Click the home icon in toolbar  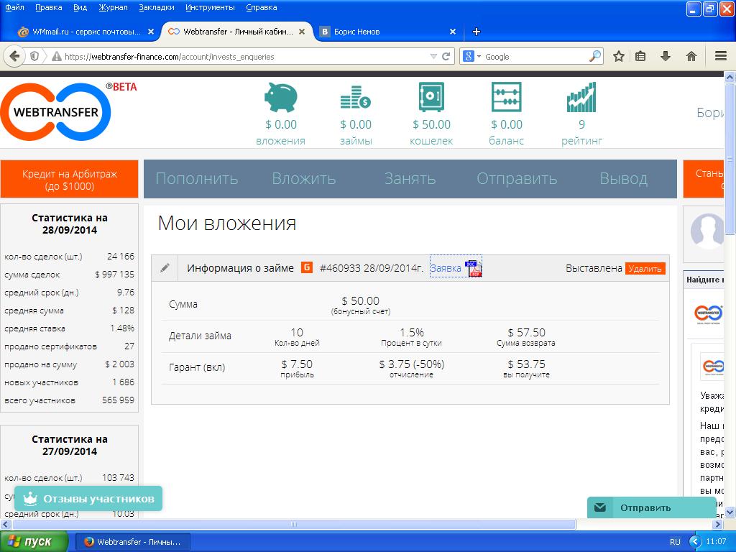pos(691,56)
